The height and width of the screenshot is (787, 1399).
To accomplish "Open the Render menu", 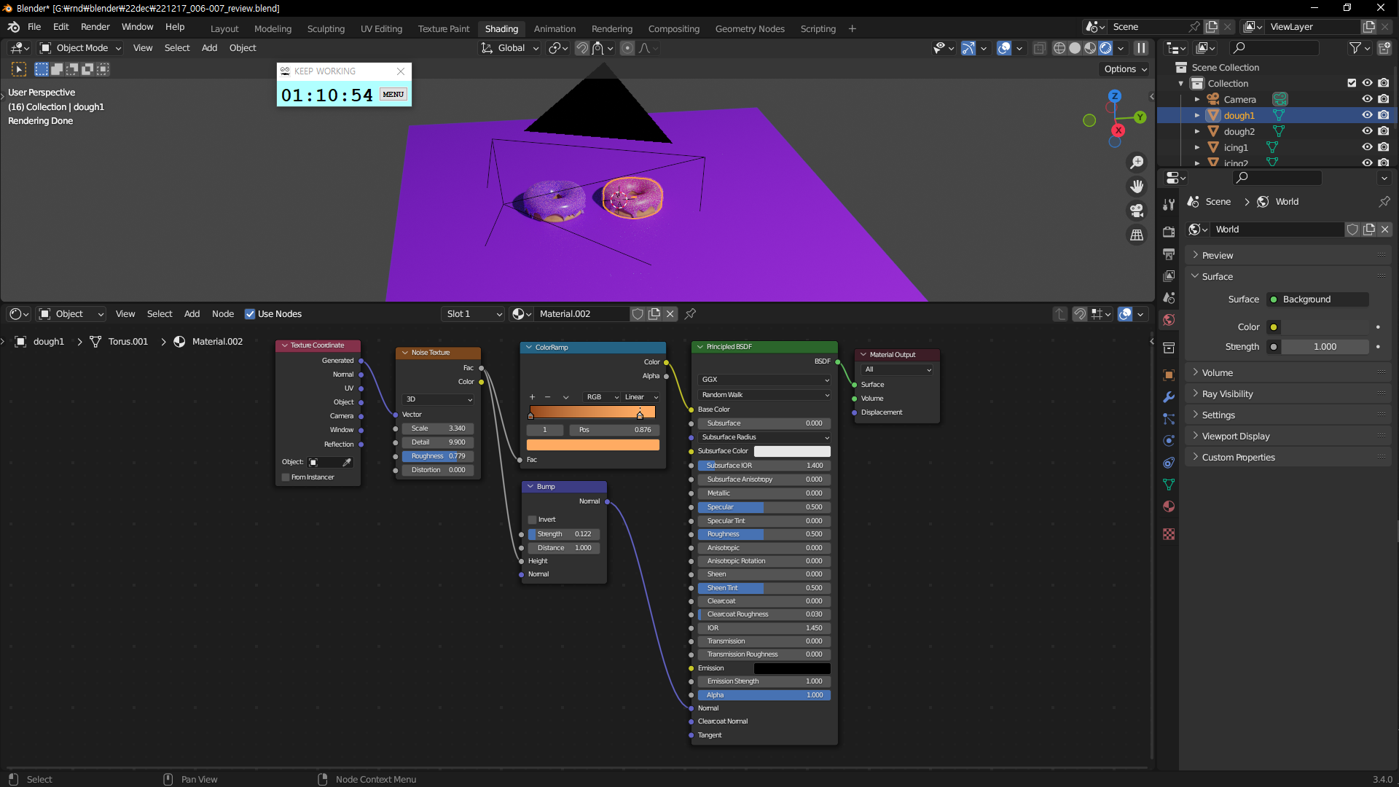I will click(x=95, y=27).
